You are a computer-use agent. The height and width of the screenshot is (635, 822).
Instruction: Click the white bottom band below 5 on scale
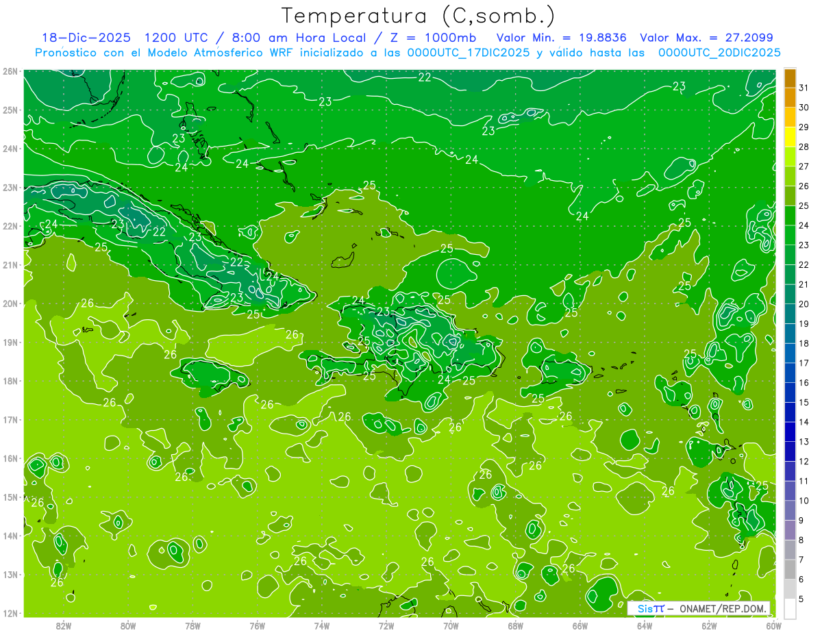pyautogui.click(x=790, y=608)
